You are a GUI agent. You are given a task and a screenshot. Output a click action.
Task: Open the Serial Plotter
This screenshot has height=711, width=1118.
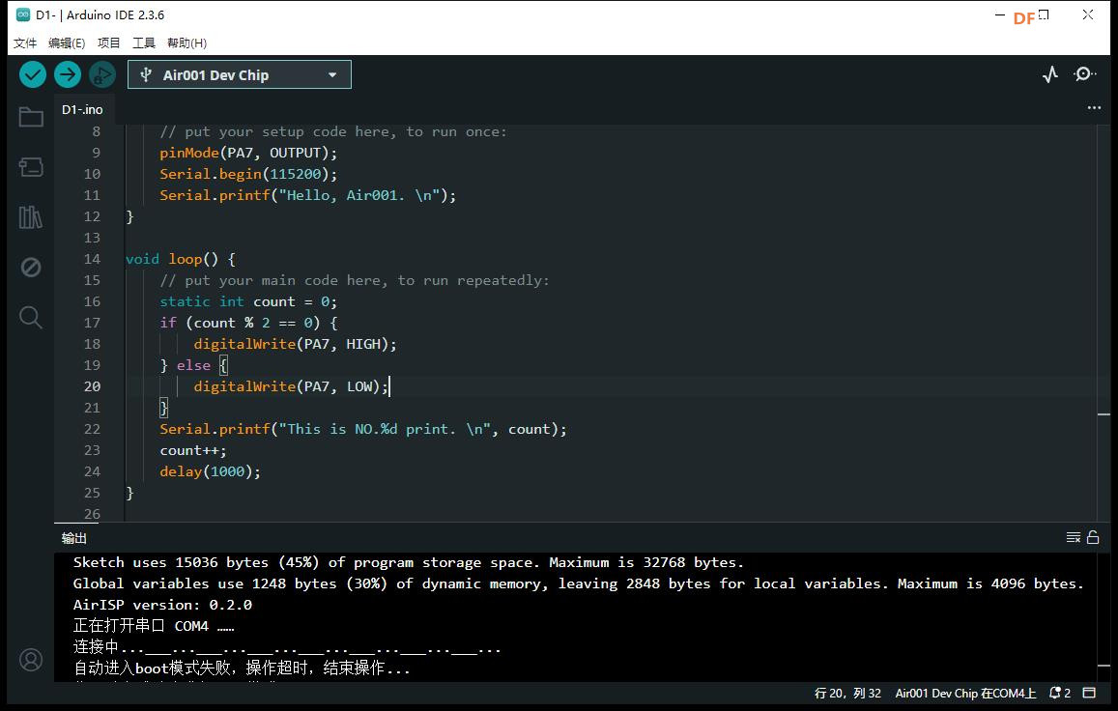(1050, 74)
